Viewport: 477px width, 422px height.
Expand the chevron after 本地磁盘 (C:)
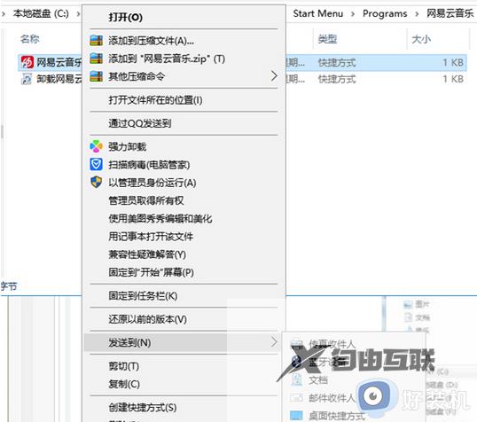(x=78, y=14)
